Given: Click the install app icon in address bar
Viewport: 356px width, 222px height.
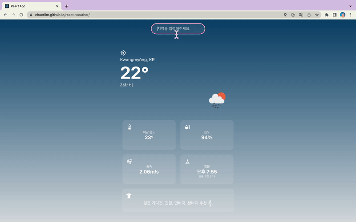Looking at the screenshot, I should [x=293, y=15].
